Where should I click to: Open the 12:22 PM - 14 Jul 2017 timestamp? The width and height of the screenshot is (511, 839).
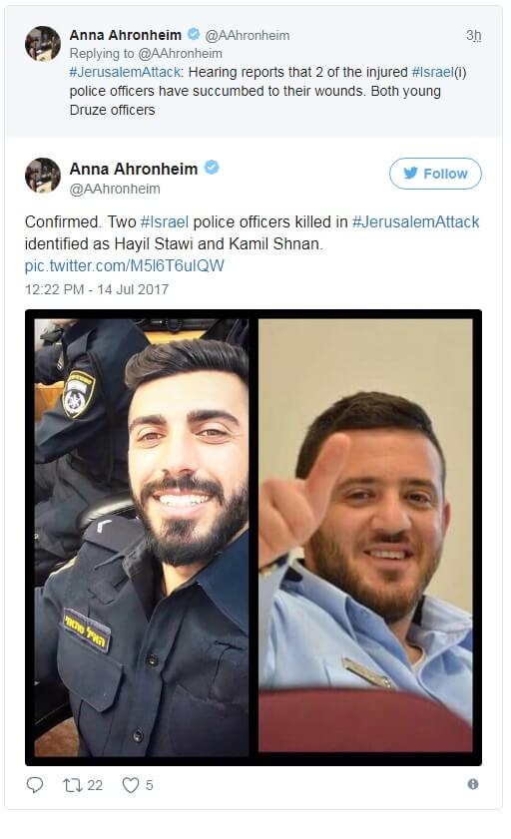(x=97, y=289)
